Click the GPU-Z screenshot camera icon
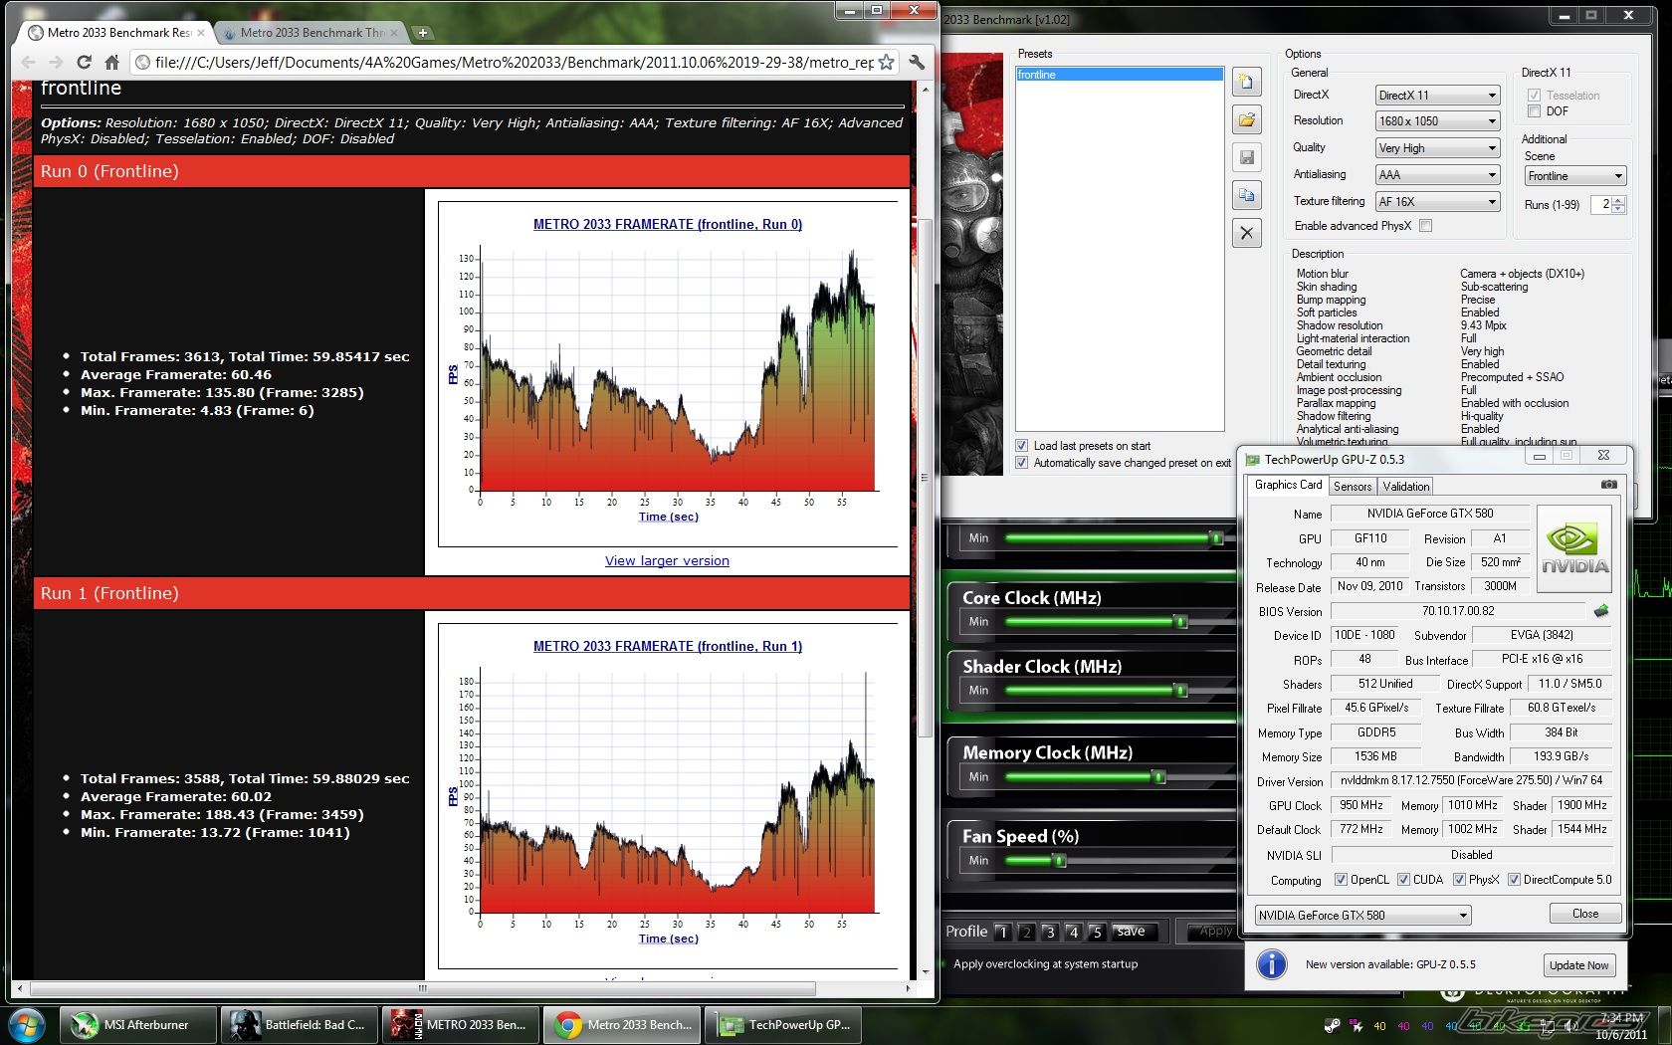The height and width of the screenshot is (1045, 1672). 1608,485
